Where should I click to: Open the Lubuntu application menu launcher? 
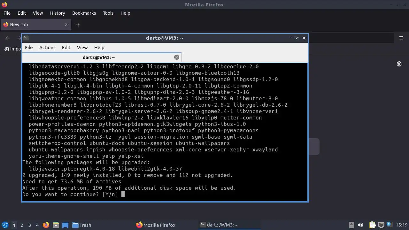pos(5,225)
